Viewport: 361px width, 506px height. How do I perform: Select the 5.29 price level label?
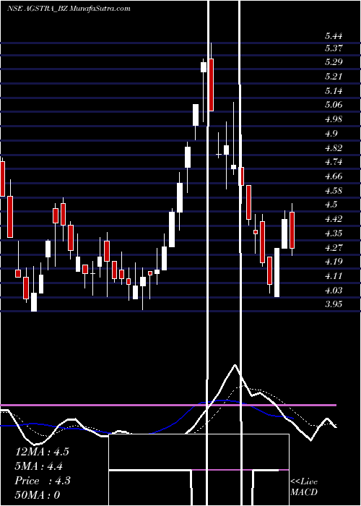(334, 62)
